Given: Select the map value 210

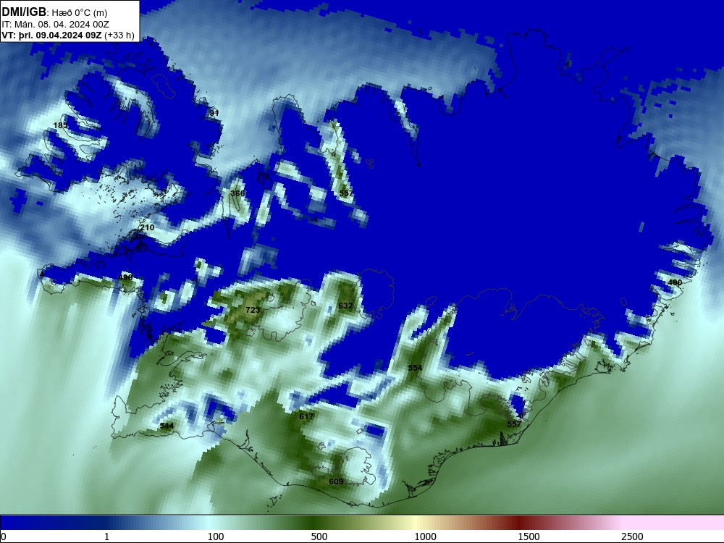Looking at the screenshot, I should click(x=147, y=227).
